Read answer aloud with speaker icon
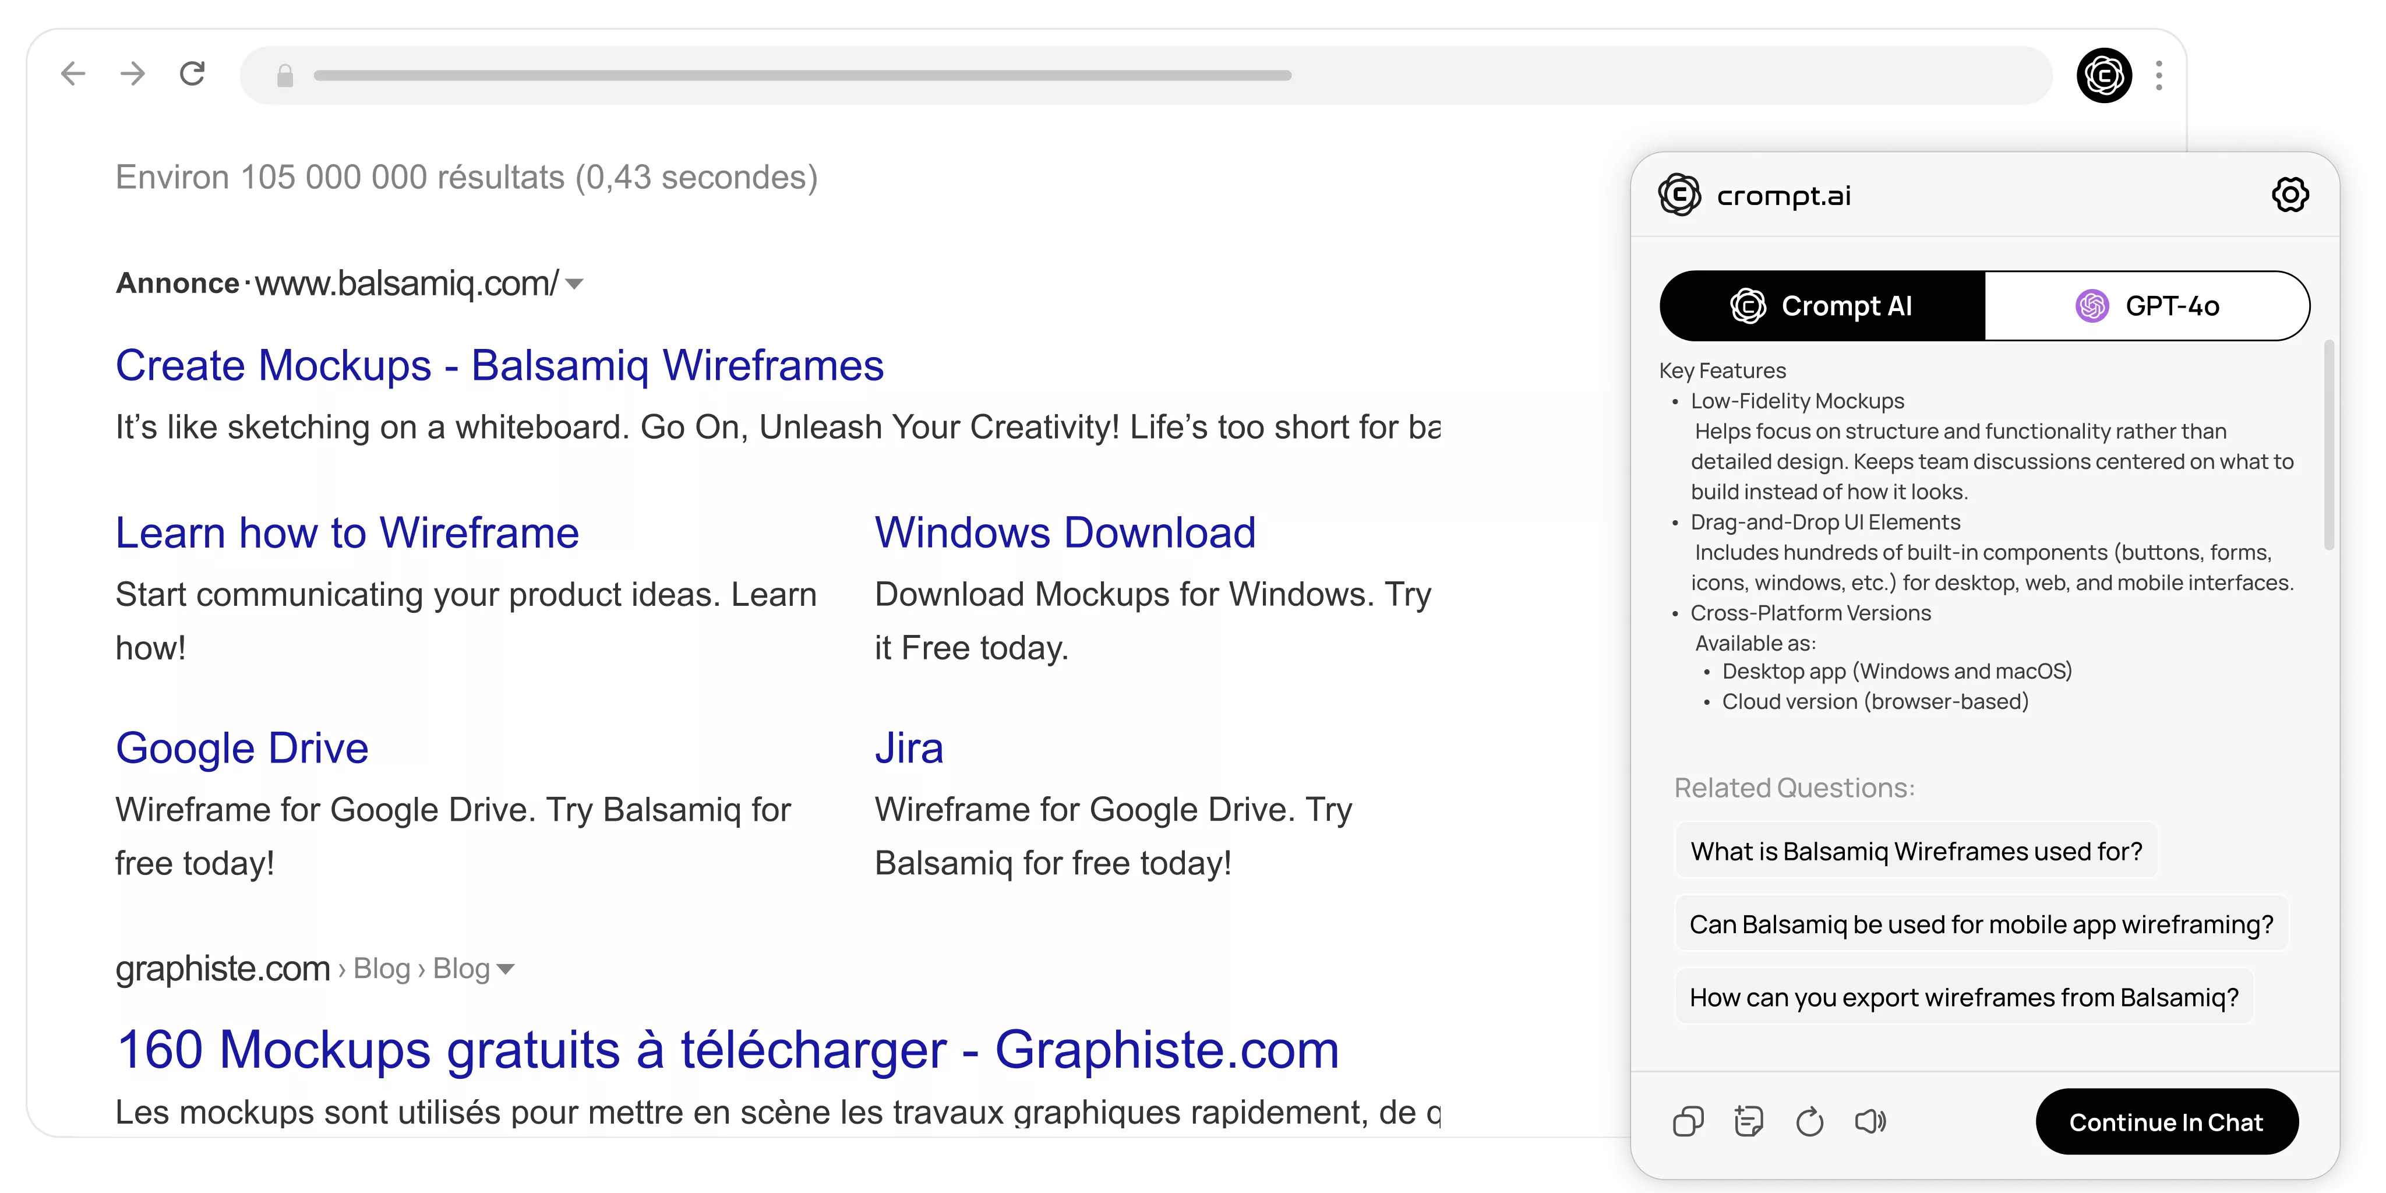This screenshot has width=2386, height=1193. (1870, 1122)
